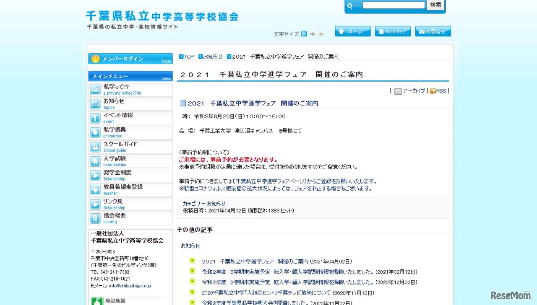537x305 pixels.
Task: Enable 大 large font size
Action: coord(320,34)
